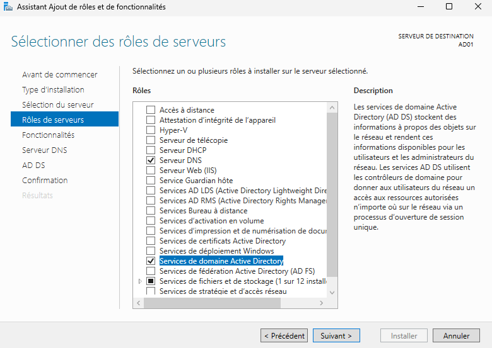492x348 pixels.
Task: Cancel the wizard with Annuler
Action: (x=456, y=335)
